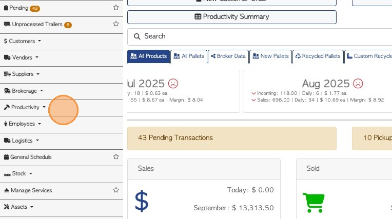
Task: Click the green shopping cart Sold icon
Action: pos(313,202)
